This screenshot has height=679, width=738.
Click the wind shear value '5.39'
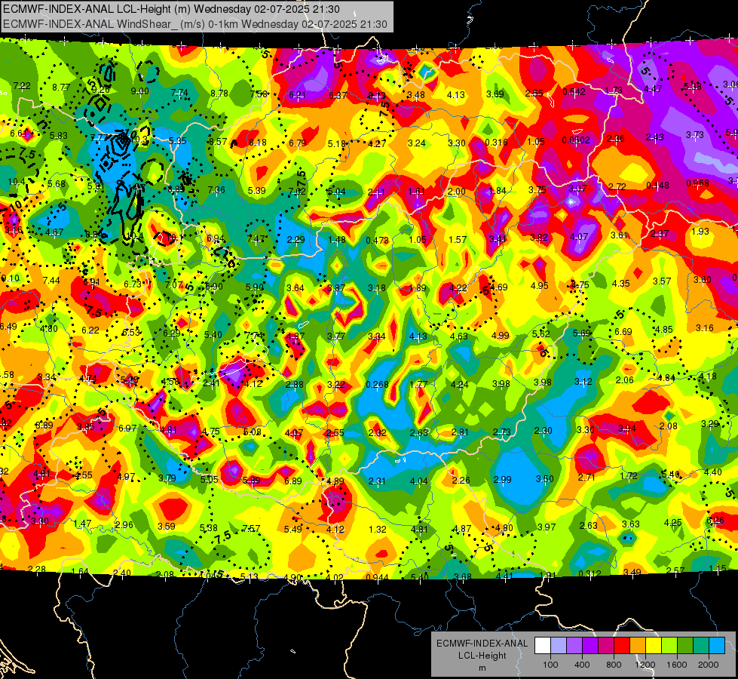[x=256, y=190]
